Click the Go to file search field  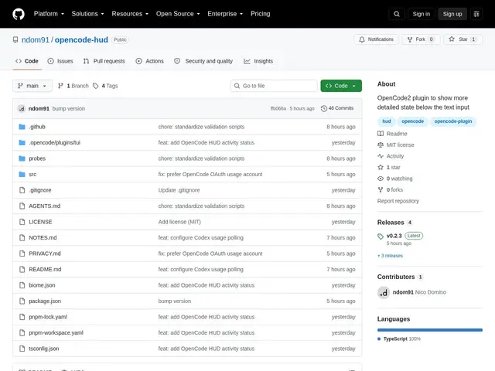point(274,86)
